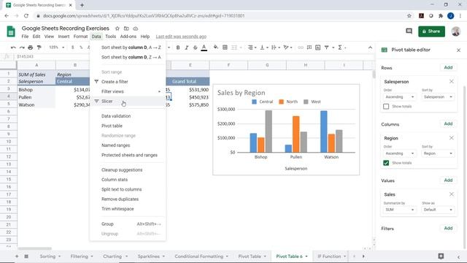
Task: Choose Create a filter menu item
Action: pyautogui.click(x=128, y=82)
